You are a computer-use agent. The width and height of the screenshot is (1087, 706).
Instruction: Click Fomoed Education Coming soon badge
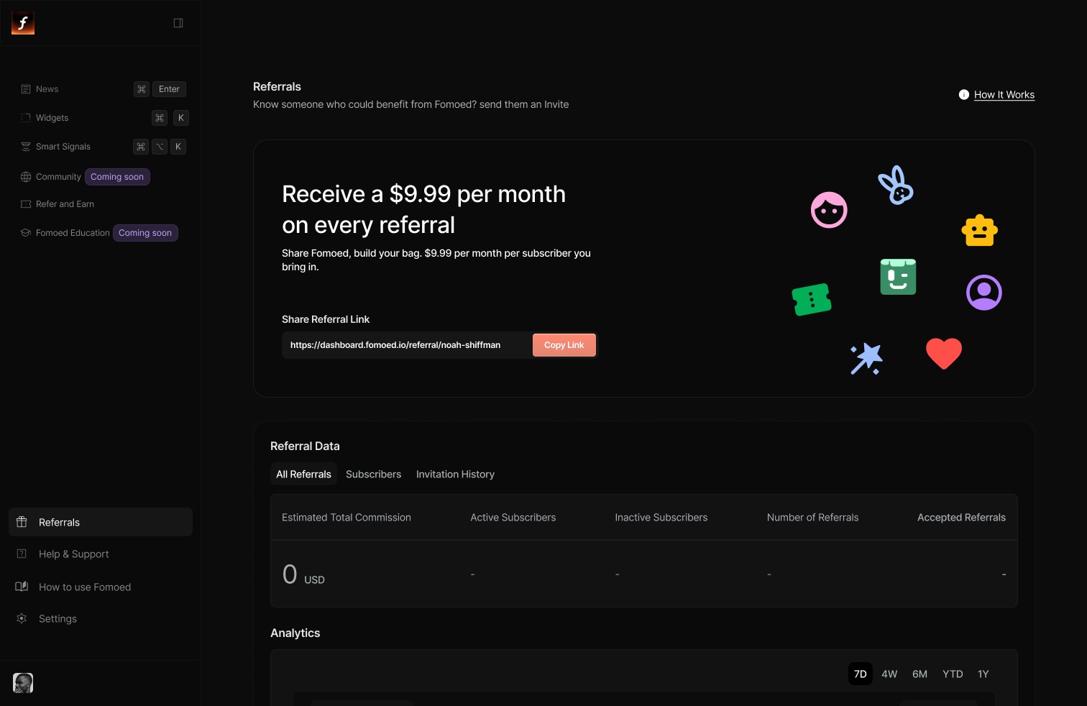(145, 233)
